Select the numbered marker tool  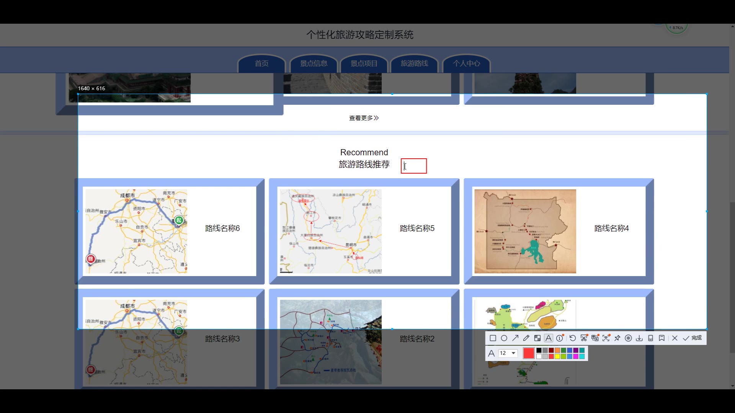(x=560, y=338)
